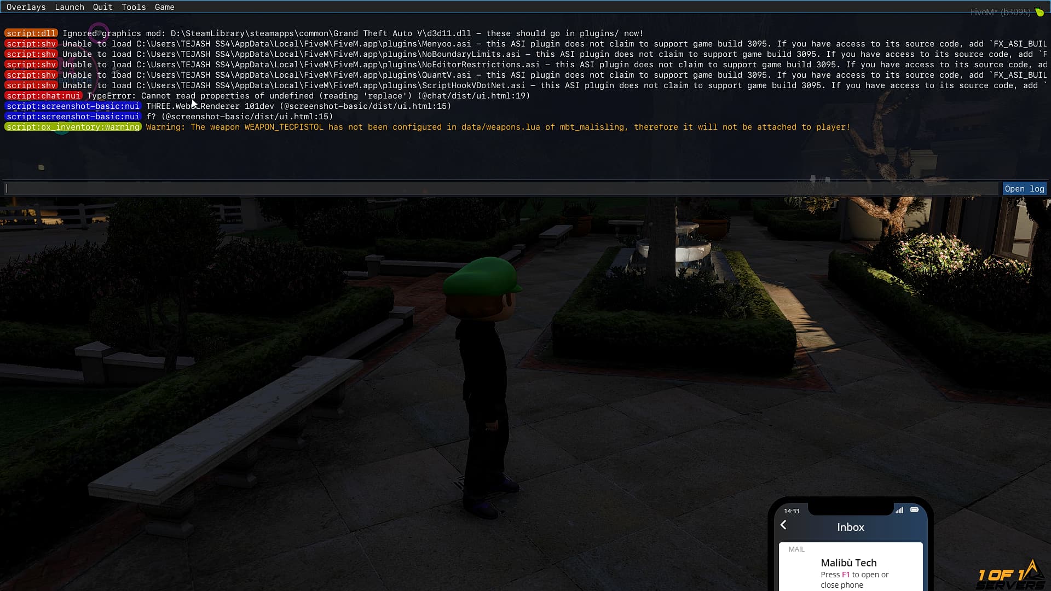Image resolution: width=1051 pixels, height=591 pixels.
Task: Select the Ignored graphics mod d3d11.dll line
Action: (x=353, y=33)
